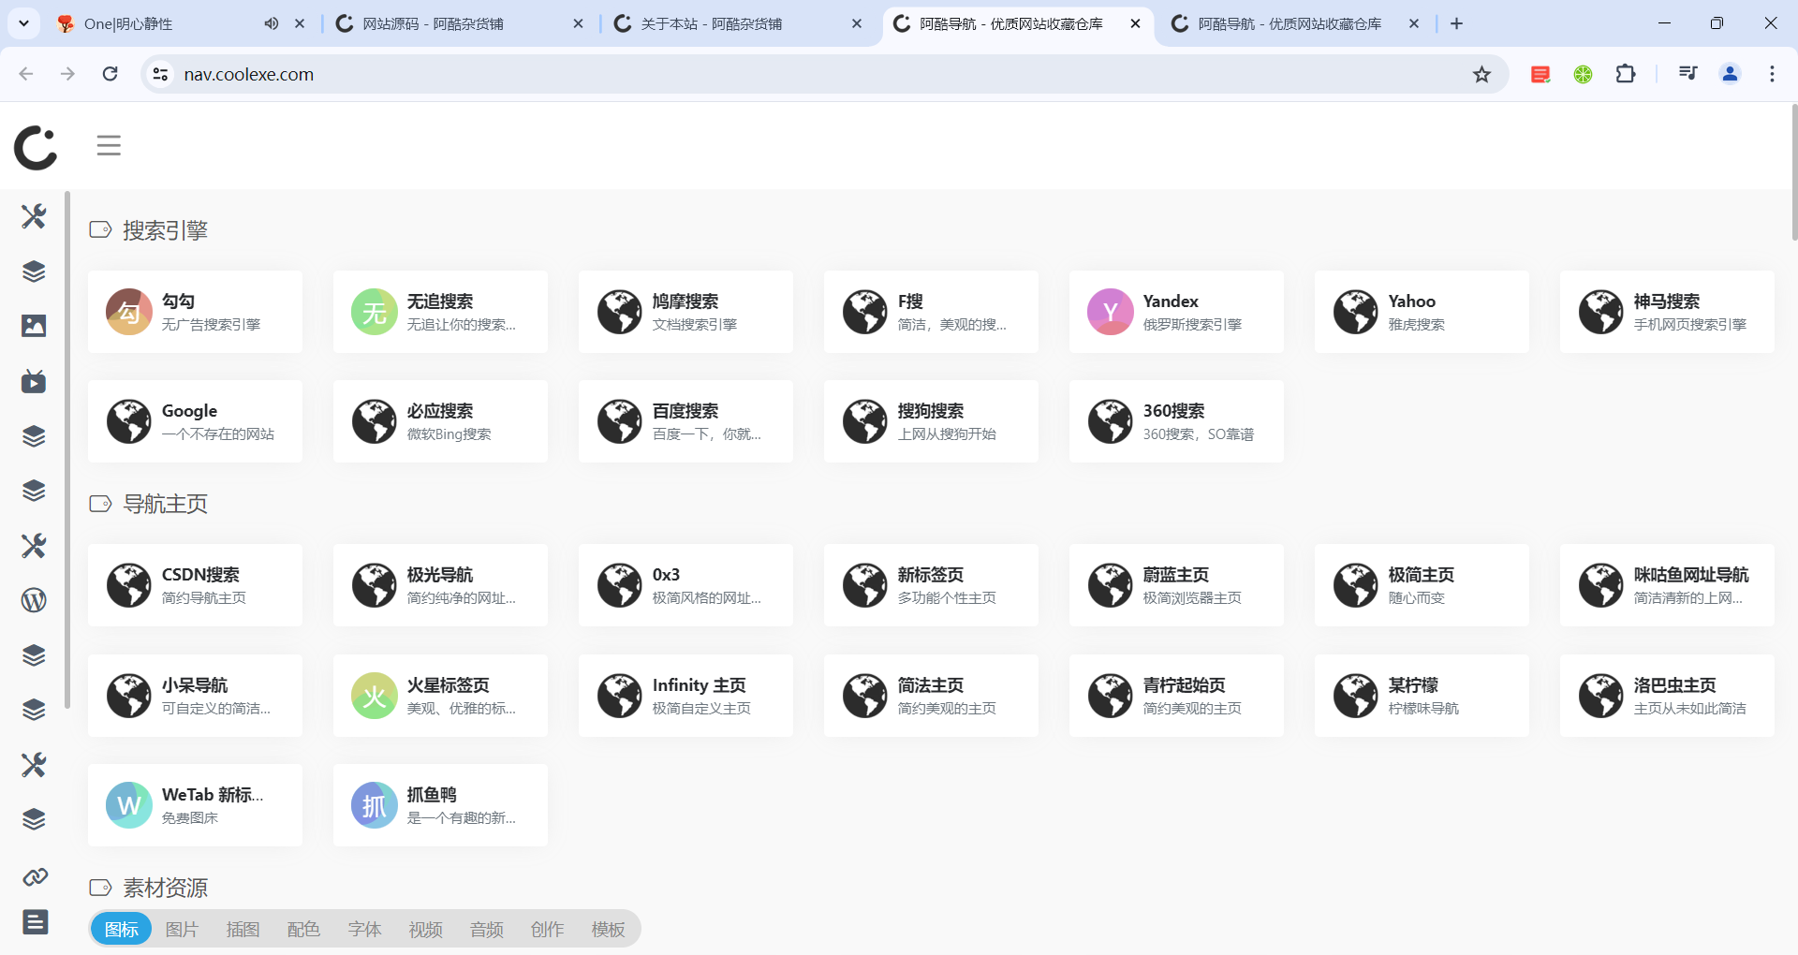The width and height of the screenshot is (1798, 955).
Task: Open the 极简主页 card
Action: (1422, 585)
